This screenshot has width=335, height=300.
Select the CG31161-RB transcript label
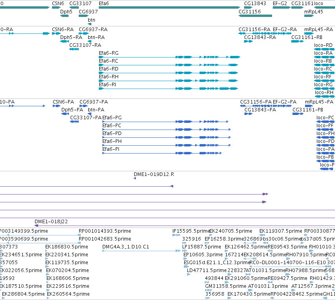[307, 37]
